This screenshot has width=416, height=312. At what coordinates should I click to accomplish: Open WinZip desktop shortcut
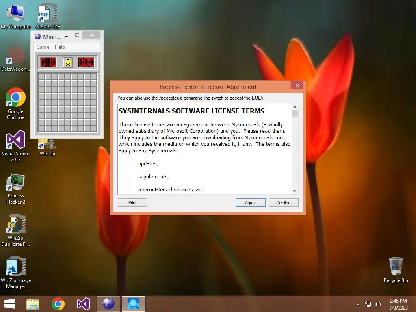click(x=47, y=147)
